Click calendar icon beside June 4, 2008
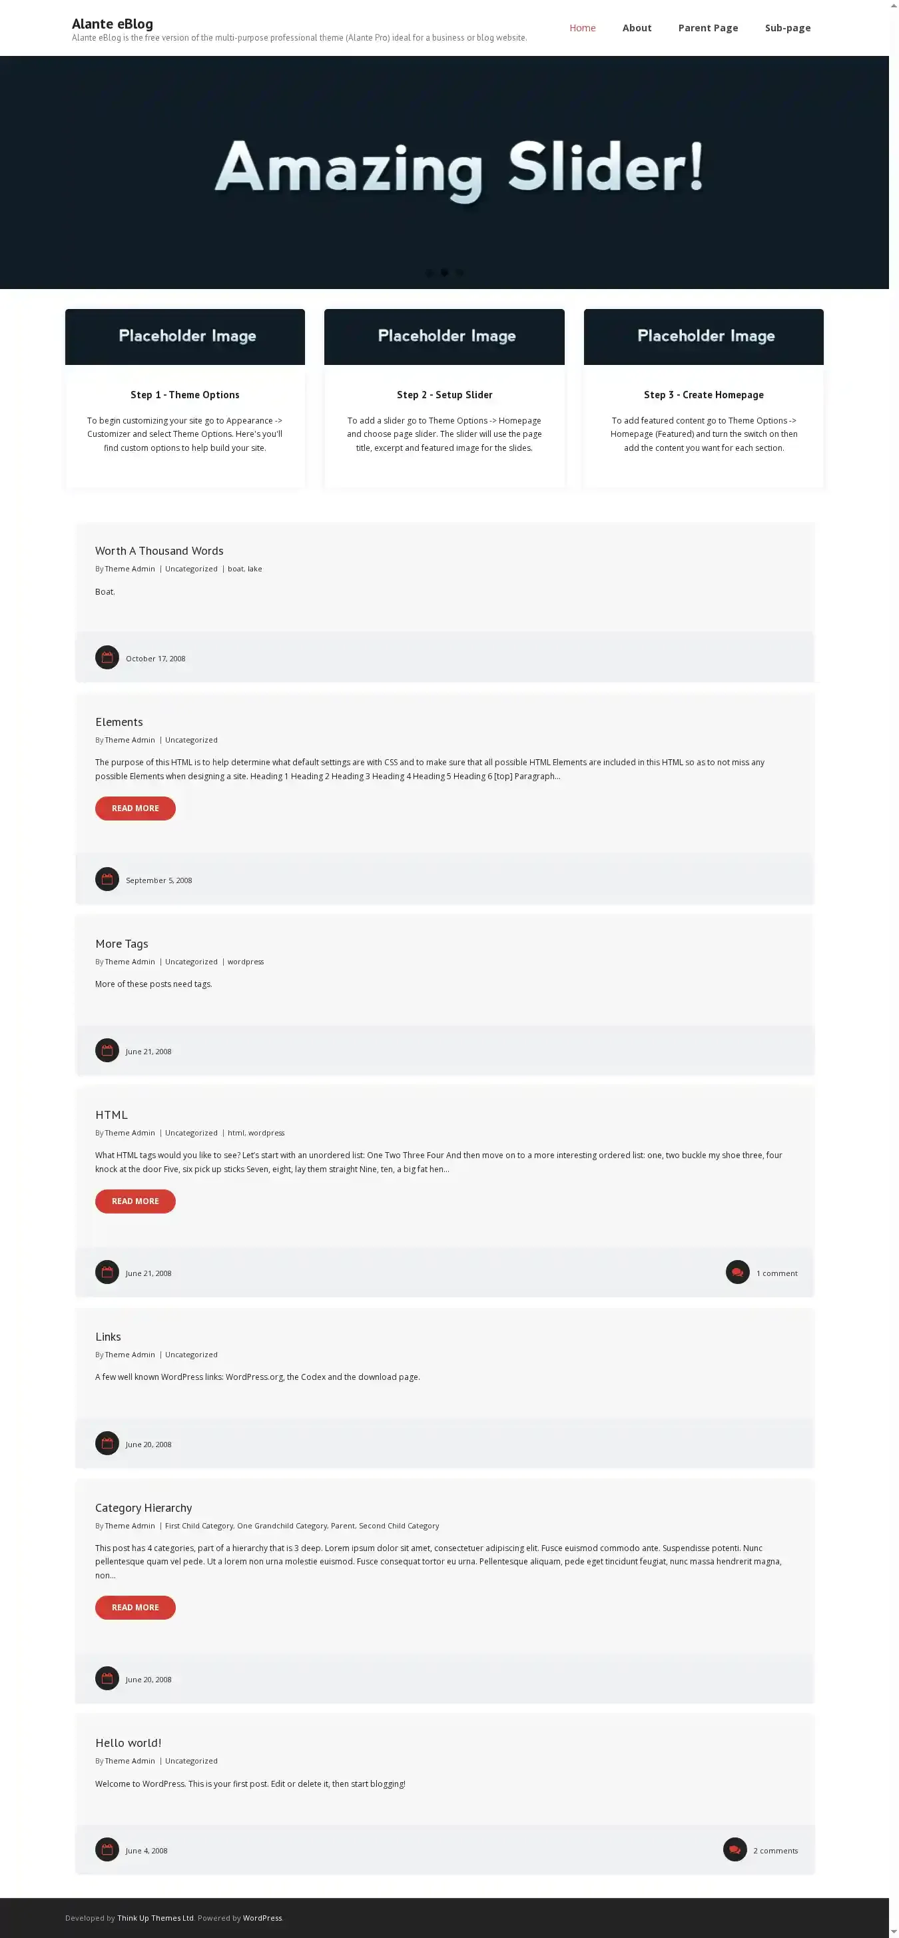The width and height of the screenshot is (899, 1938). click(107, 1850)
